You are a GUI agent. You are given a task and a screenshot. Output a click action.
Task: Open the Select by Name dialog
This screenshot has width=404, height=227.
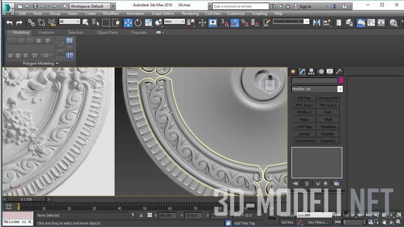(x=95, y=23)
